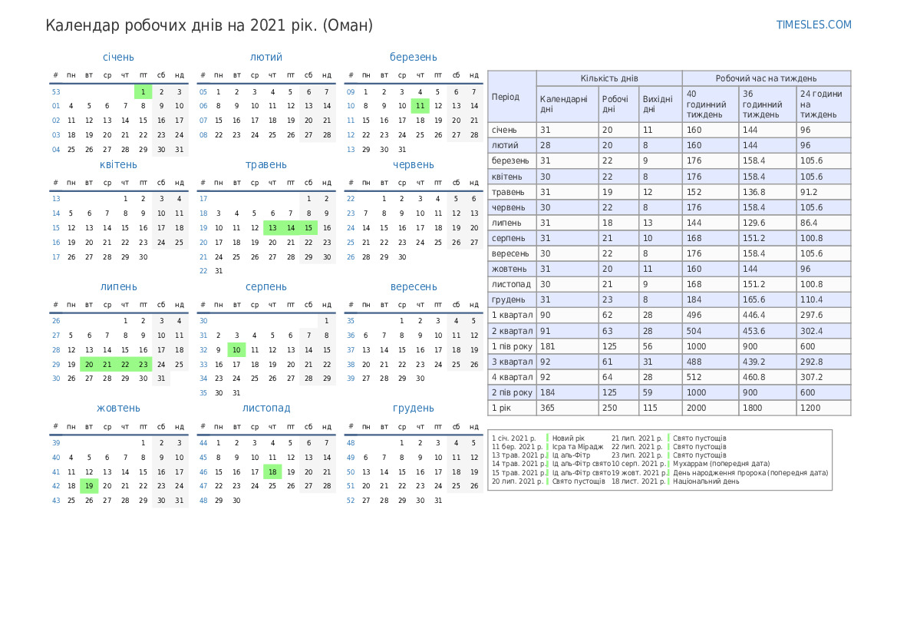Click the green-highlighted 1 in the January calendar
This screenshot has height=635, width=897.
[143, 91]
